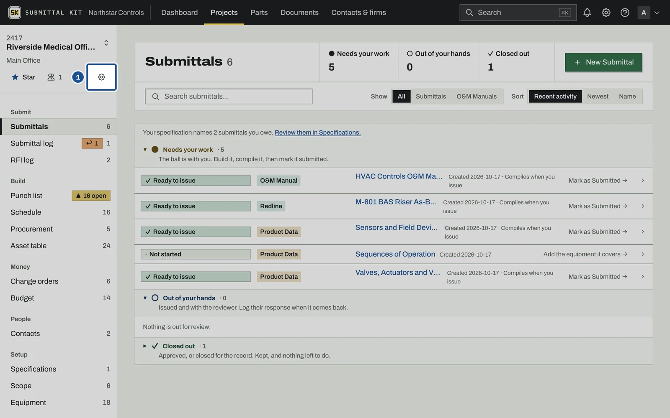Go to Dashboard tab
The width and height of the screenshot is (670, 418).
179,13
